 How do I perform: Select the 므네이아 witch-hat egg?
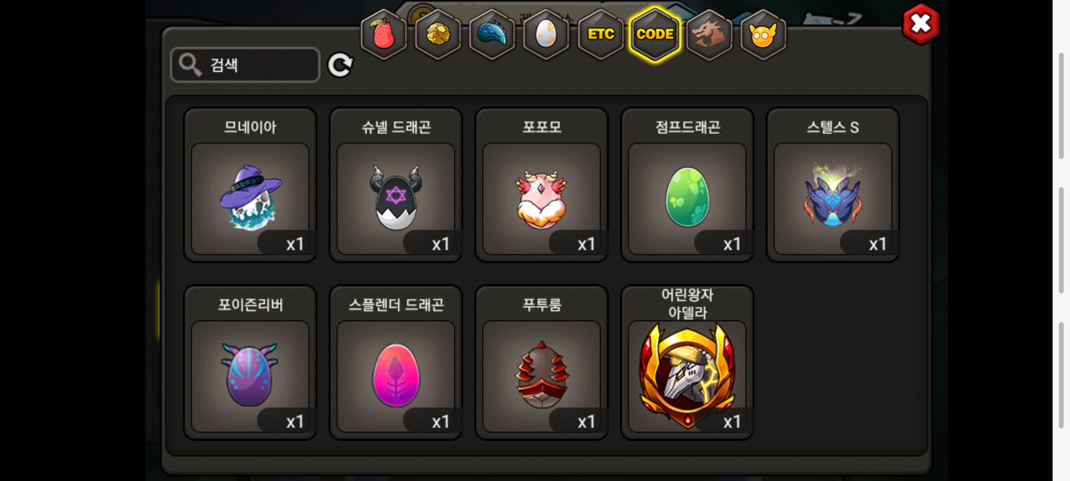250,185
